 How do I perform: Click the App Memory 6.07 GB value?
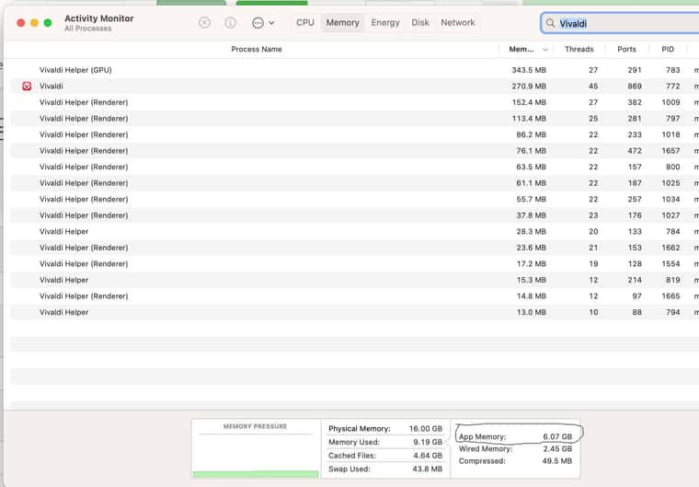point(557,436)
